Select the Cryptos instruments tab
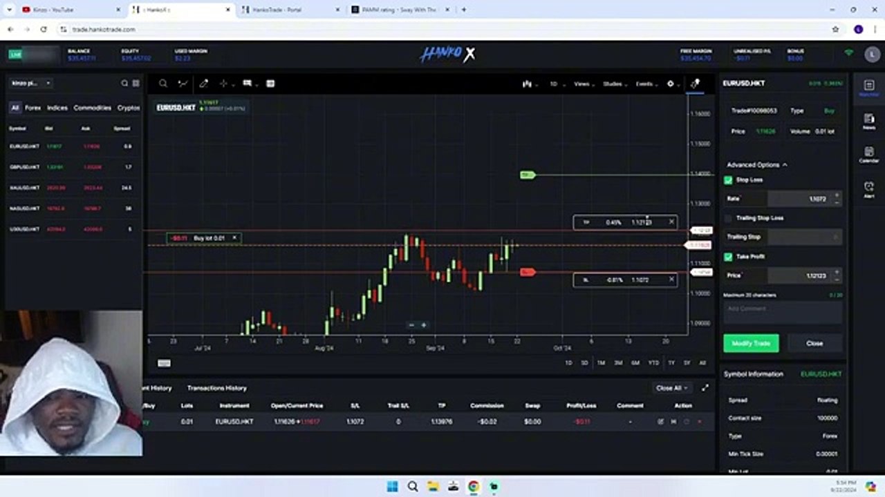 click(x=129, y=108)
